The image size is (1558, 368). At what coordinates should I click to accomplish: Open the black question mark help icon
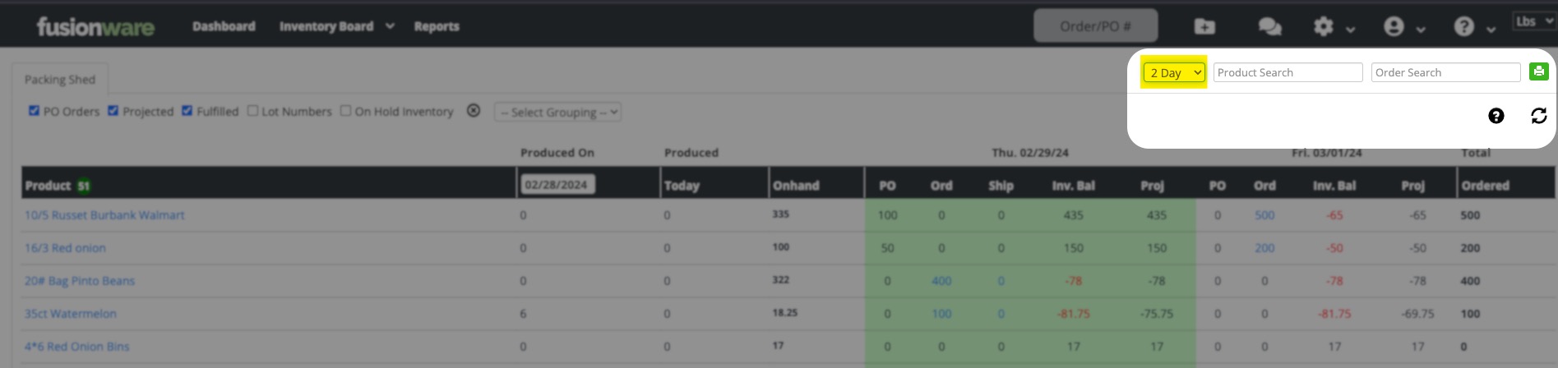pos(1496,116)
